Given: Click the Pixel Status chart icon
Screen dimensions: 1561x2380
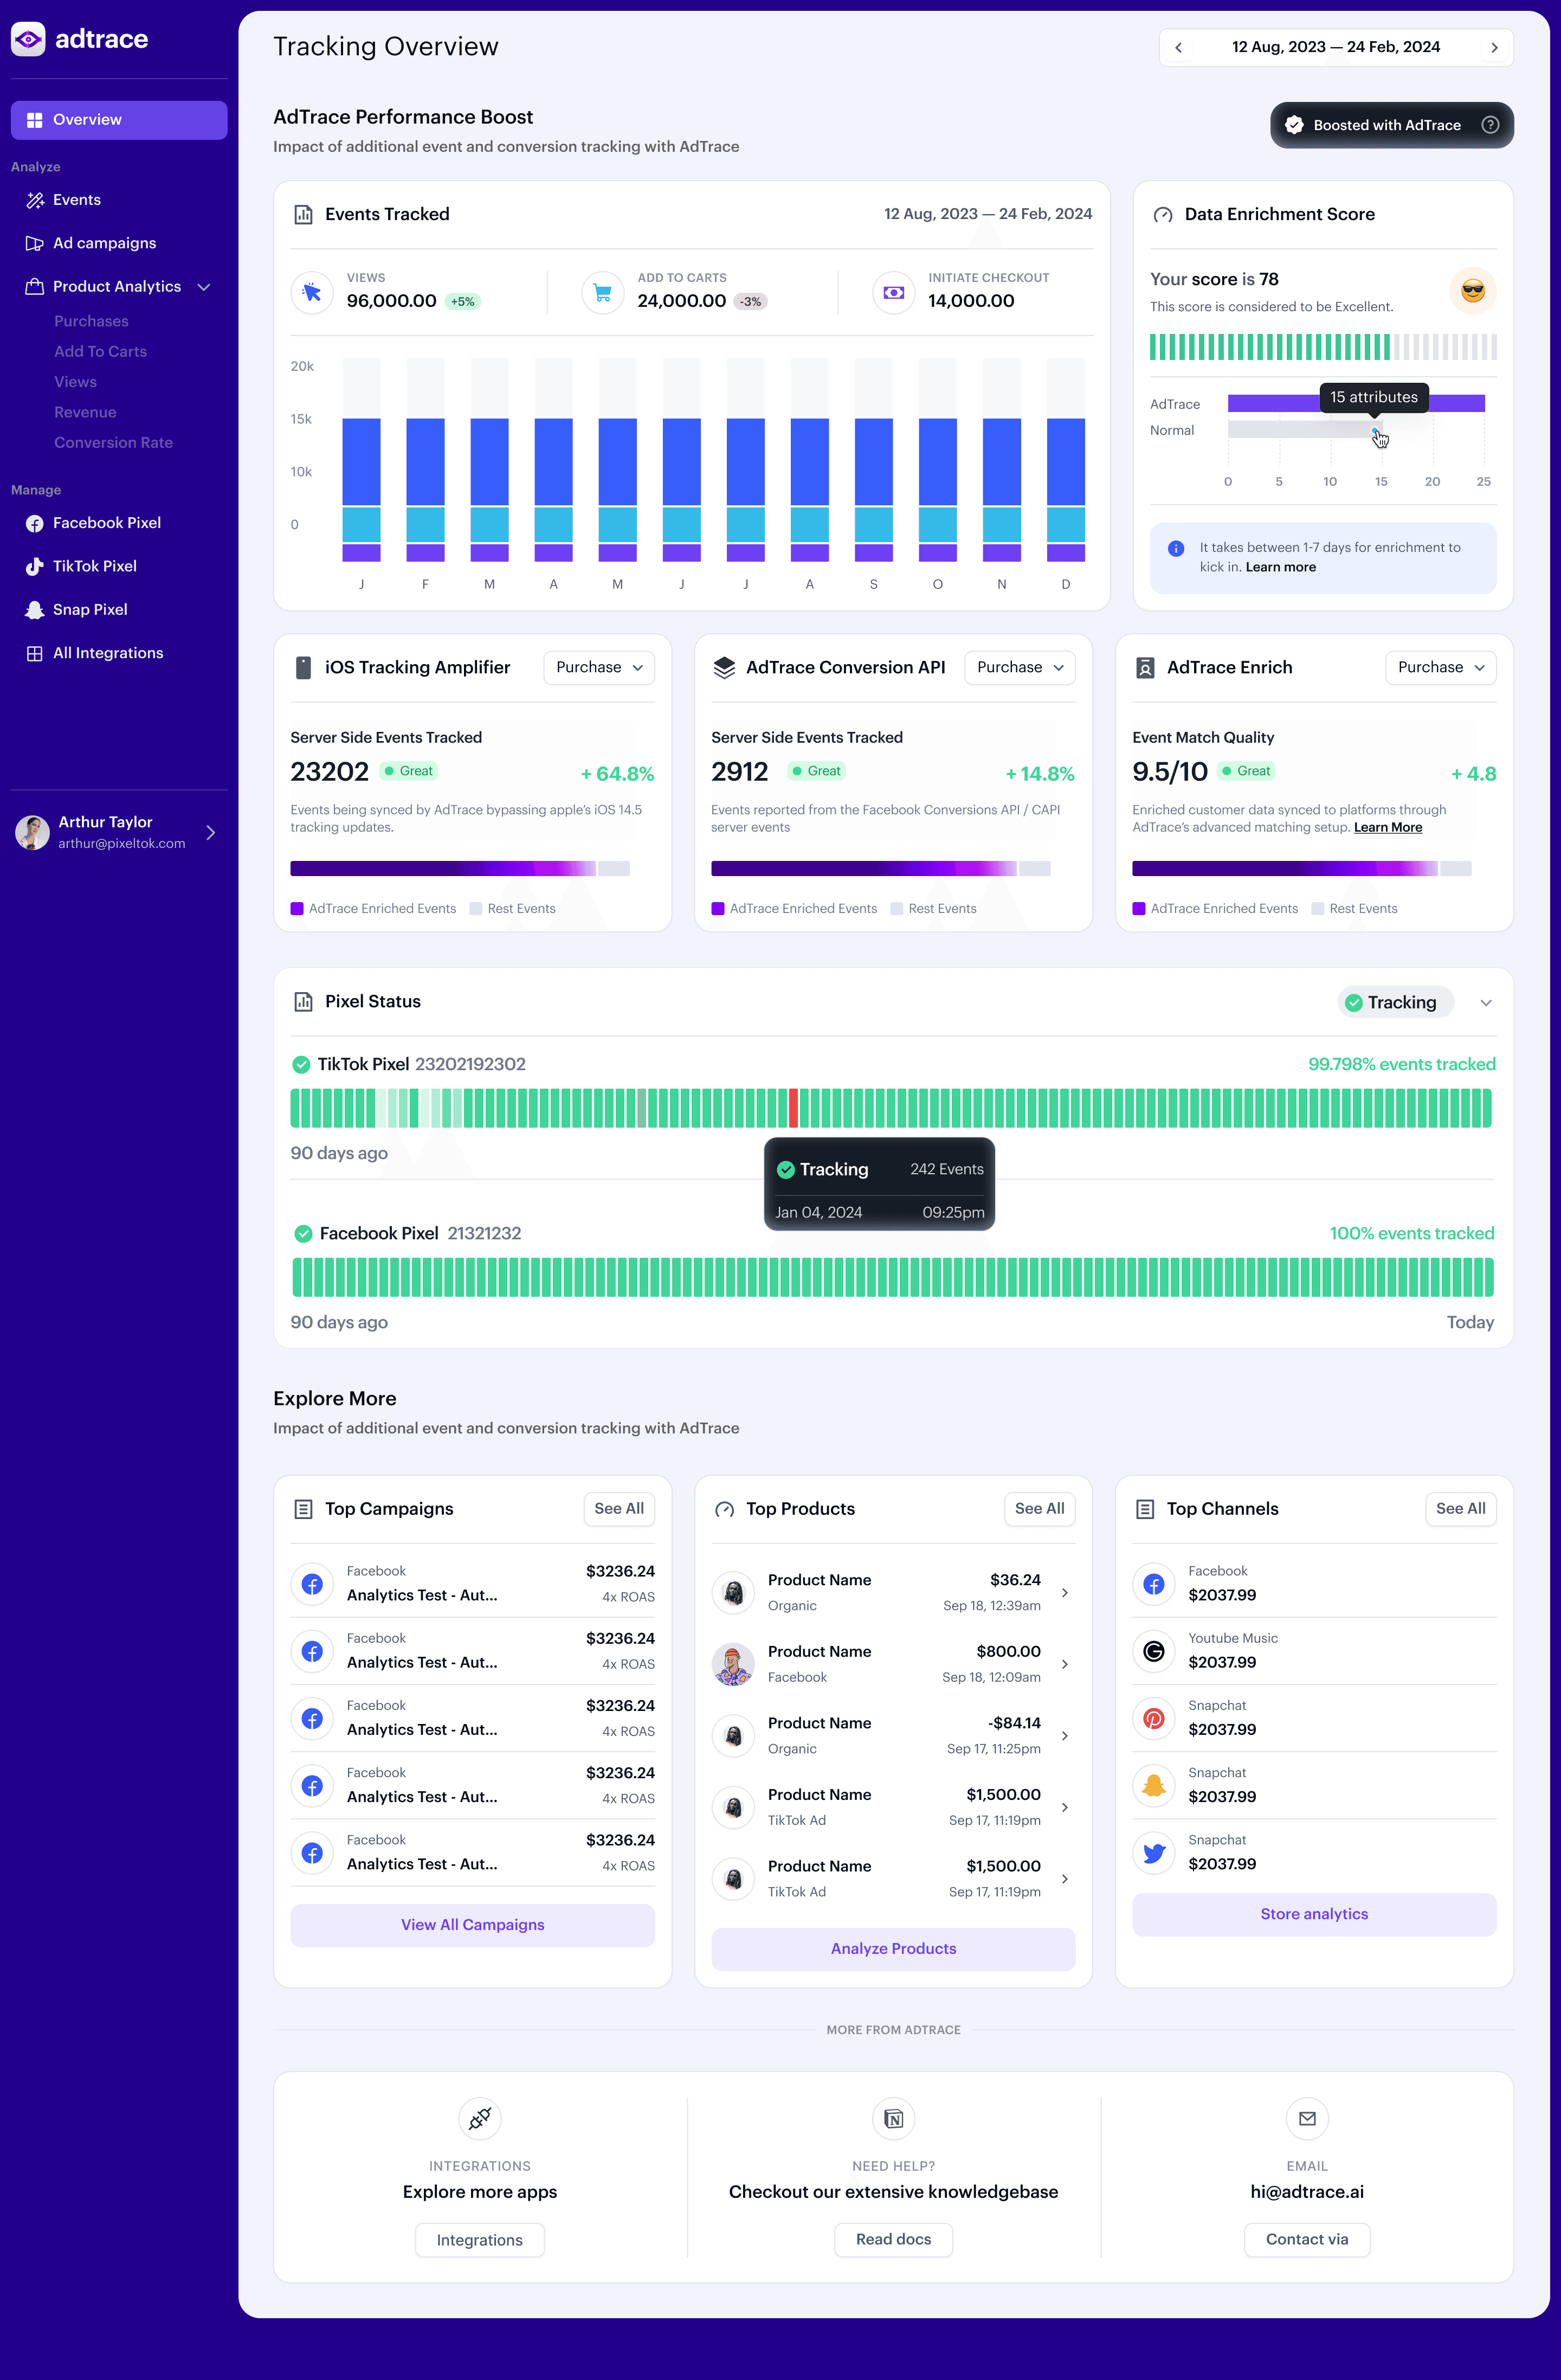Looking at the screenshot, I should click(x=303, y=1001).
